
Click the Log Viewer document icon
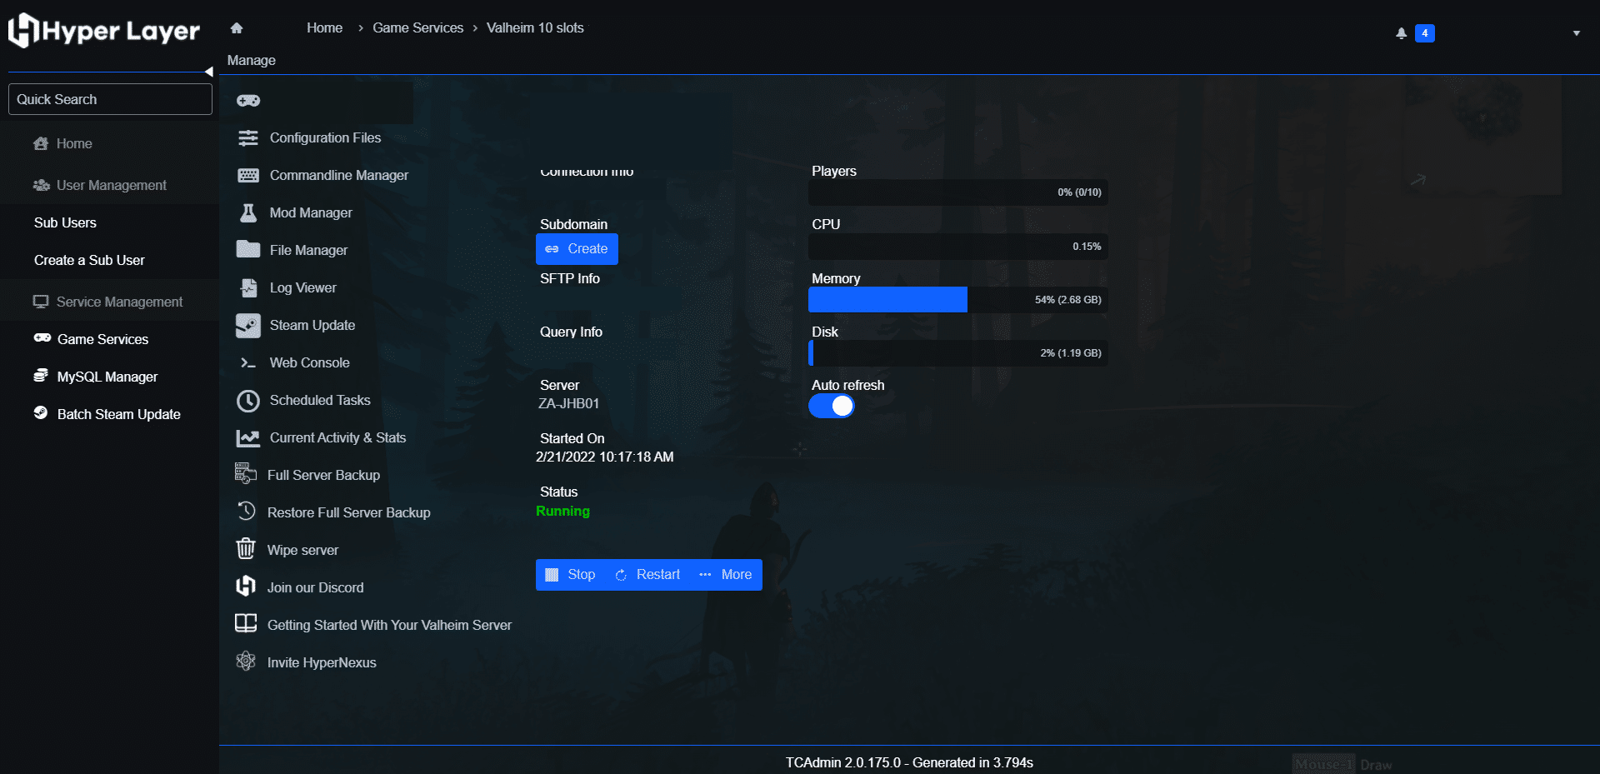point(248,288)
